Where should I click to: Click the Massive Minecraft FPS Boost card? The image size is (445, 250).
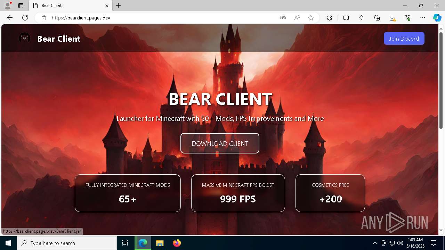(238, 193)
